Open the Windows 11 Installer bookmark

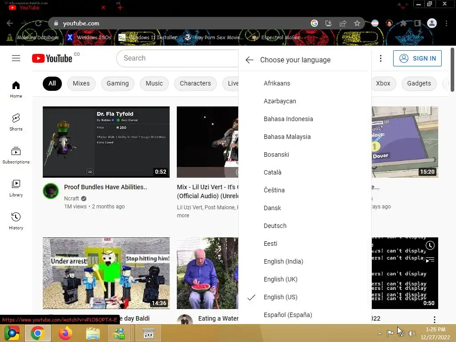point(147,37)
